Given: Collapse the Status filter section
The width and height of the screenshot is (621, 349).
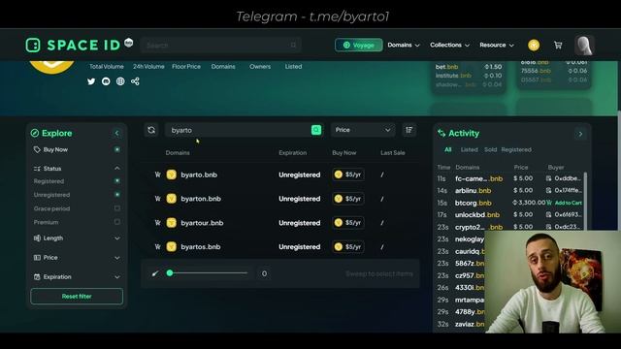Looking at the screenshot, I should click(116, 168).
